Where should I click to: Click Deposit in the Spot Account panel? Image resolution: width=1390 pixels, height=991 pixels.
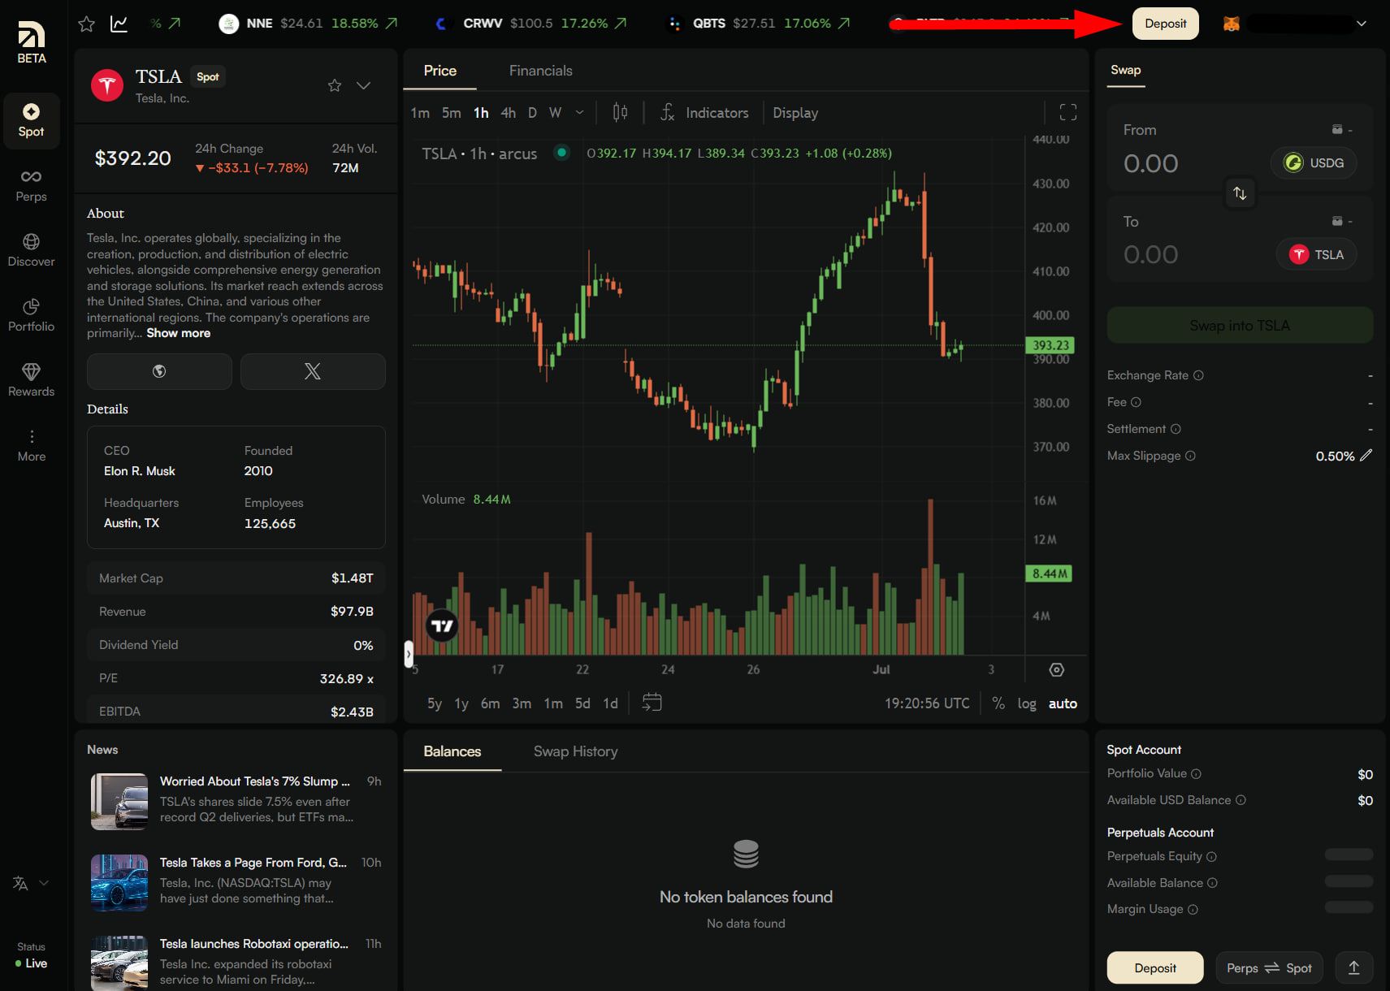1155,967
